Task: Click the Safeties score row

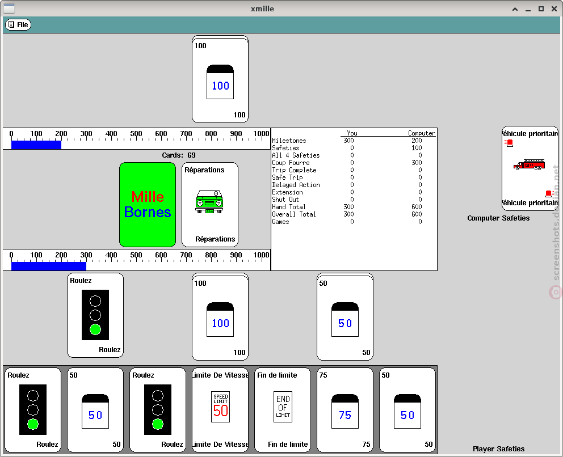Action: [354, 148]
